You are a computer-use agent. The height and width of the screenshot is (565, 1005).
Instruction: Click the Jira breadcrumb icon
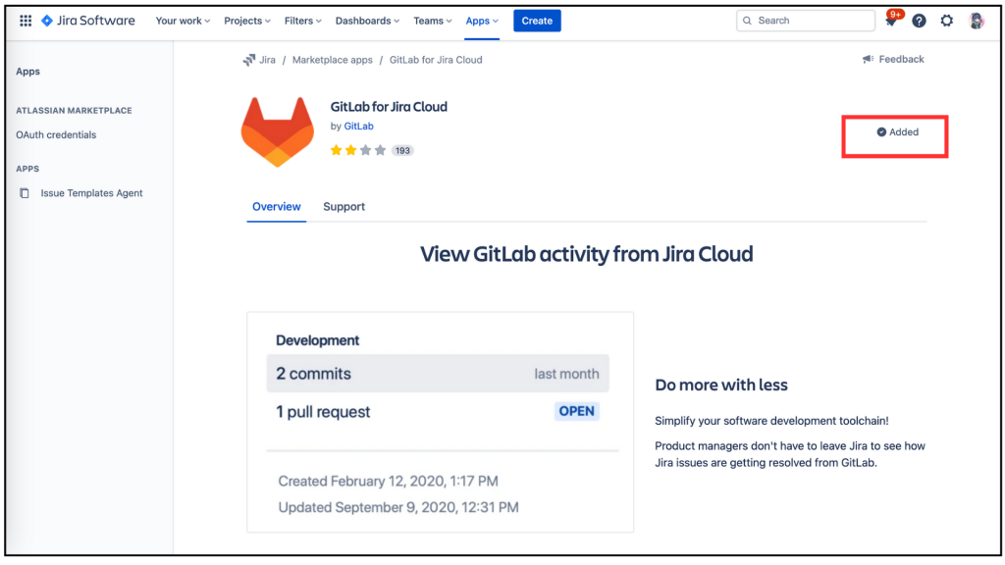(x=248, y=60)
